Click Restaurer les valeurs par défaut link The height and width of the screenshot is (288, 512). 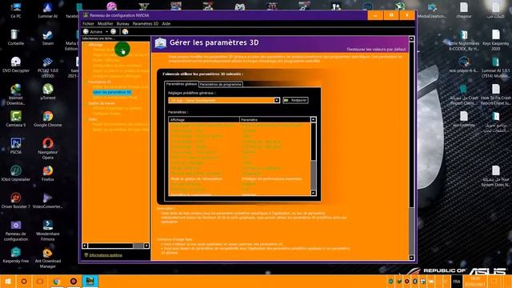376,50
